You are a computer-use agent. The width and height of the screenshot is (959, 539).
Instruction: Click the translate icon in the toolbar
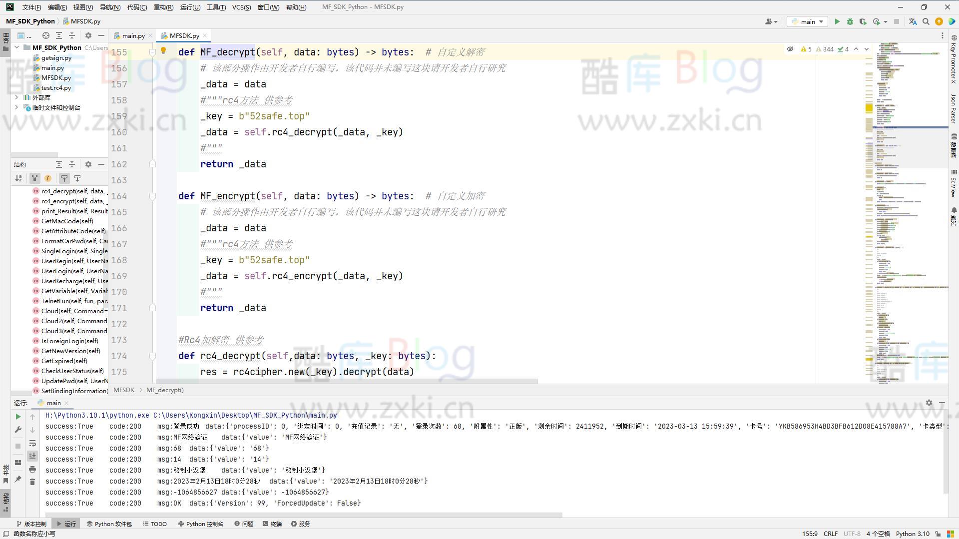click(x=913, y=22)
